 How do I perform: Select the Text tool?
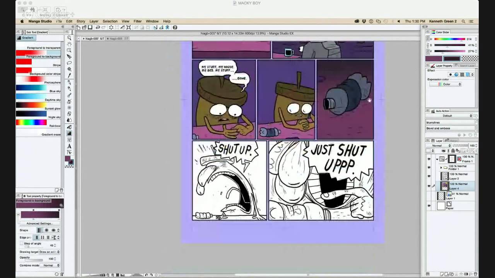[x=69, y=146]
